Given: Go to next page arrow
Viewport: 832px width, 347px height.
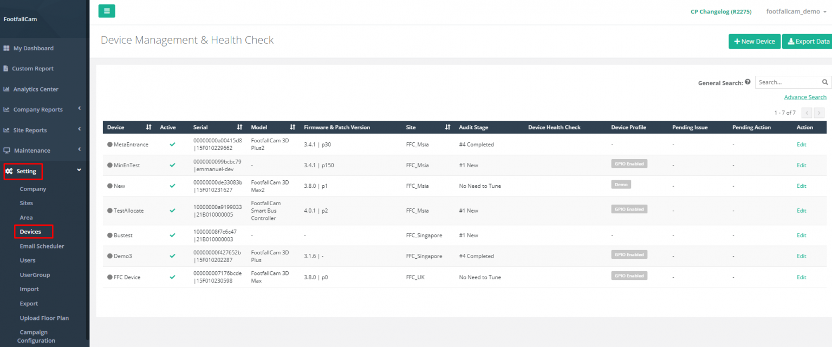Looking at the screenshot, I should coord(819,113).
